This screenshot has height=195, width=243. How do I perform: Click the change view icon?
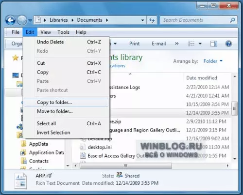point(191,44)
